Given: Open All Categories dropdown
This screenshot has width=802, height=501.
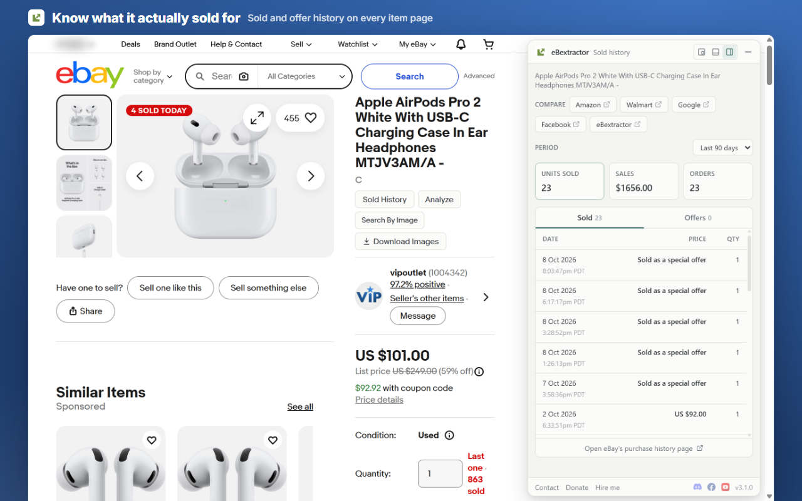Looking at the screenshot, I should click(x=305, y=76).
